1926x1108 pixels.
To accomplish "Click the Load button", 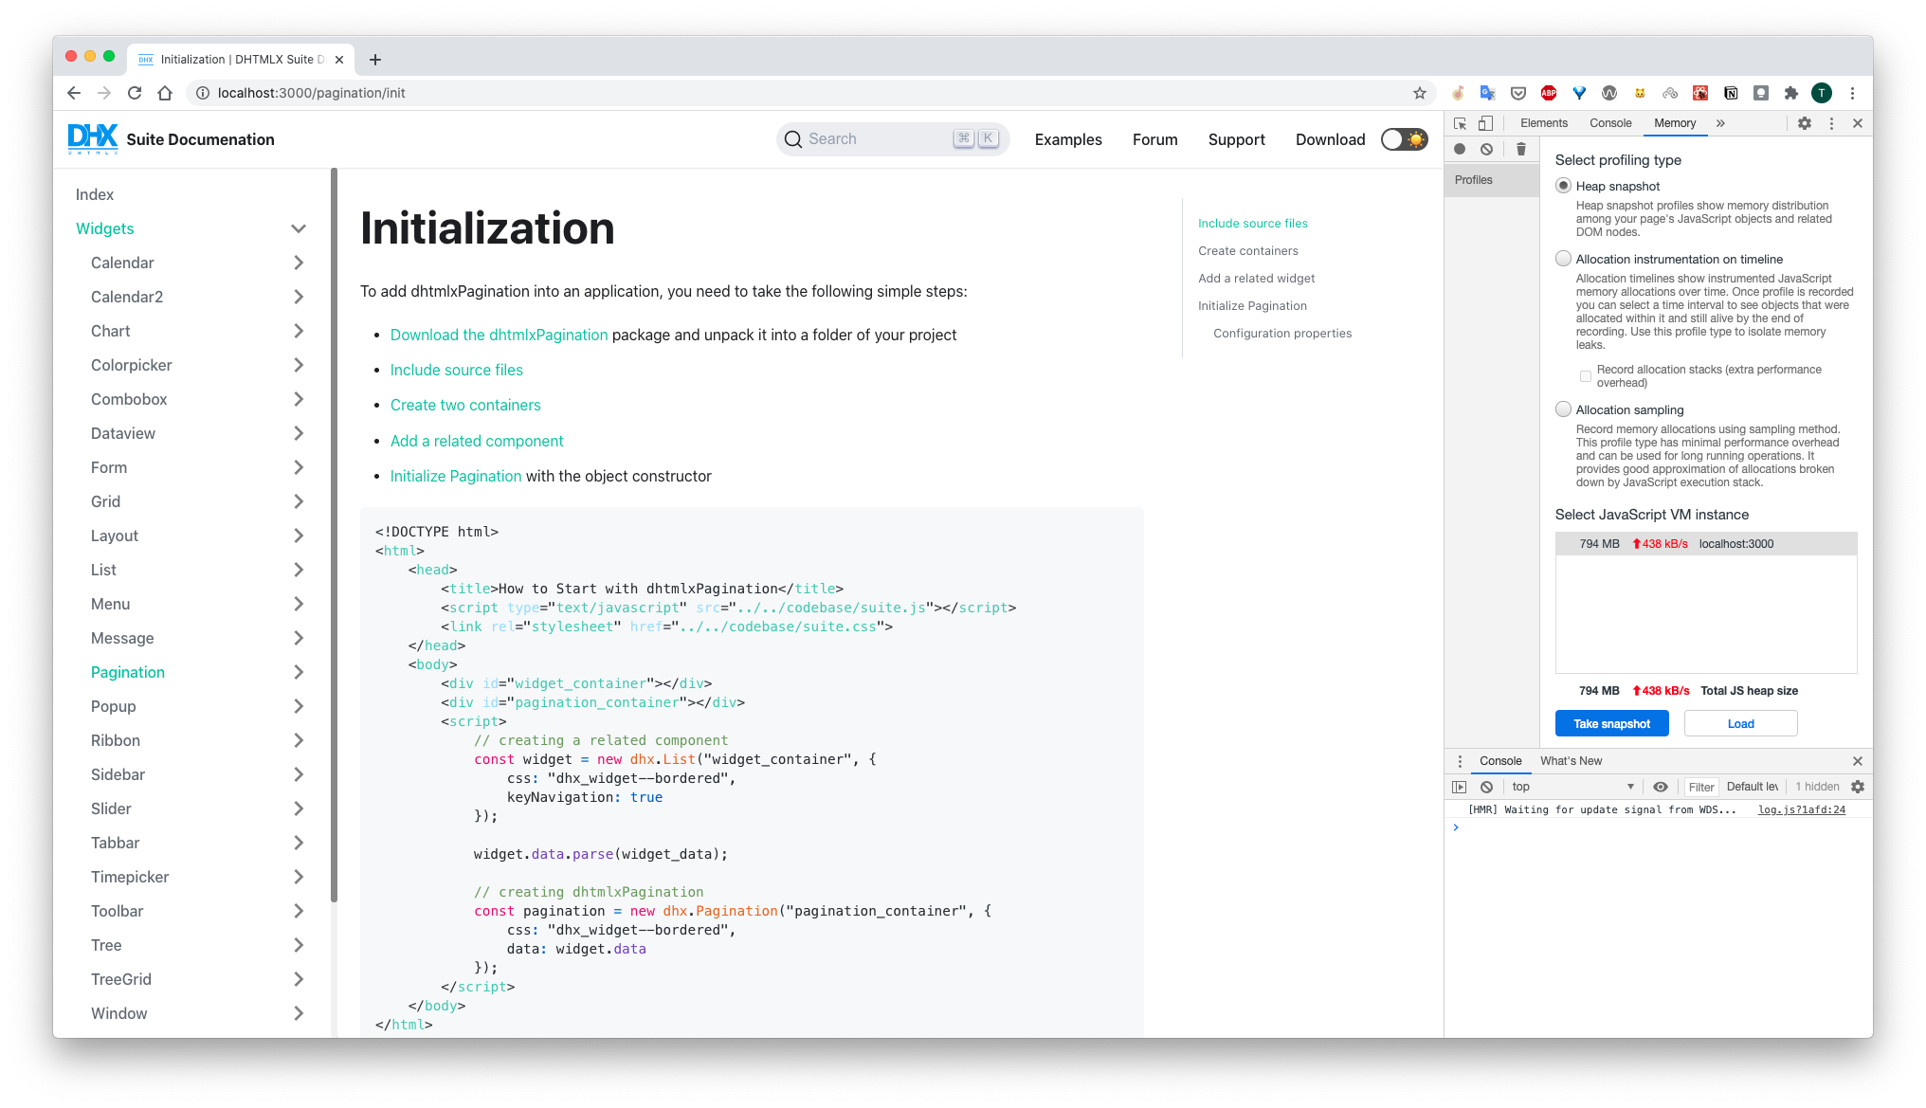I will pyautogui.click(x=1740, y=723).
